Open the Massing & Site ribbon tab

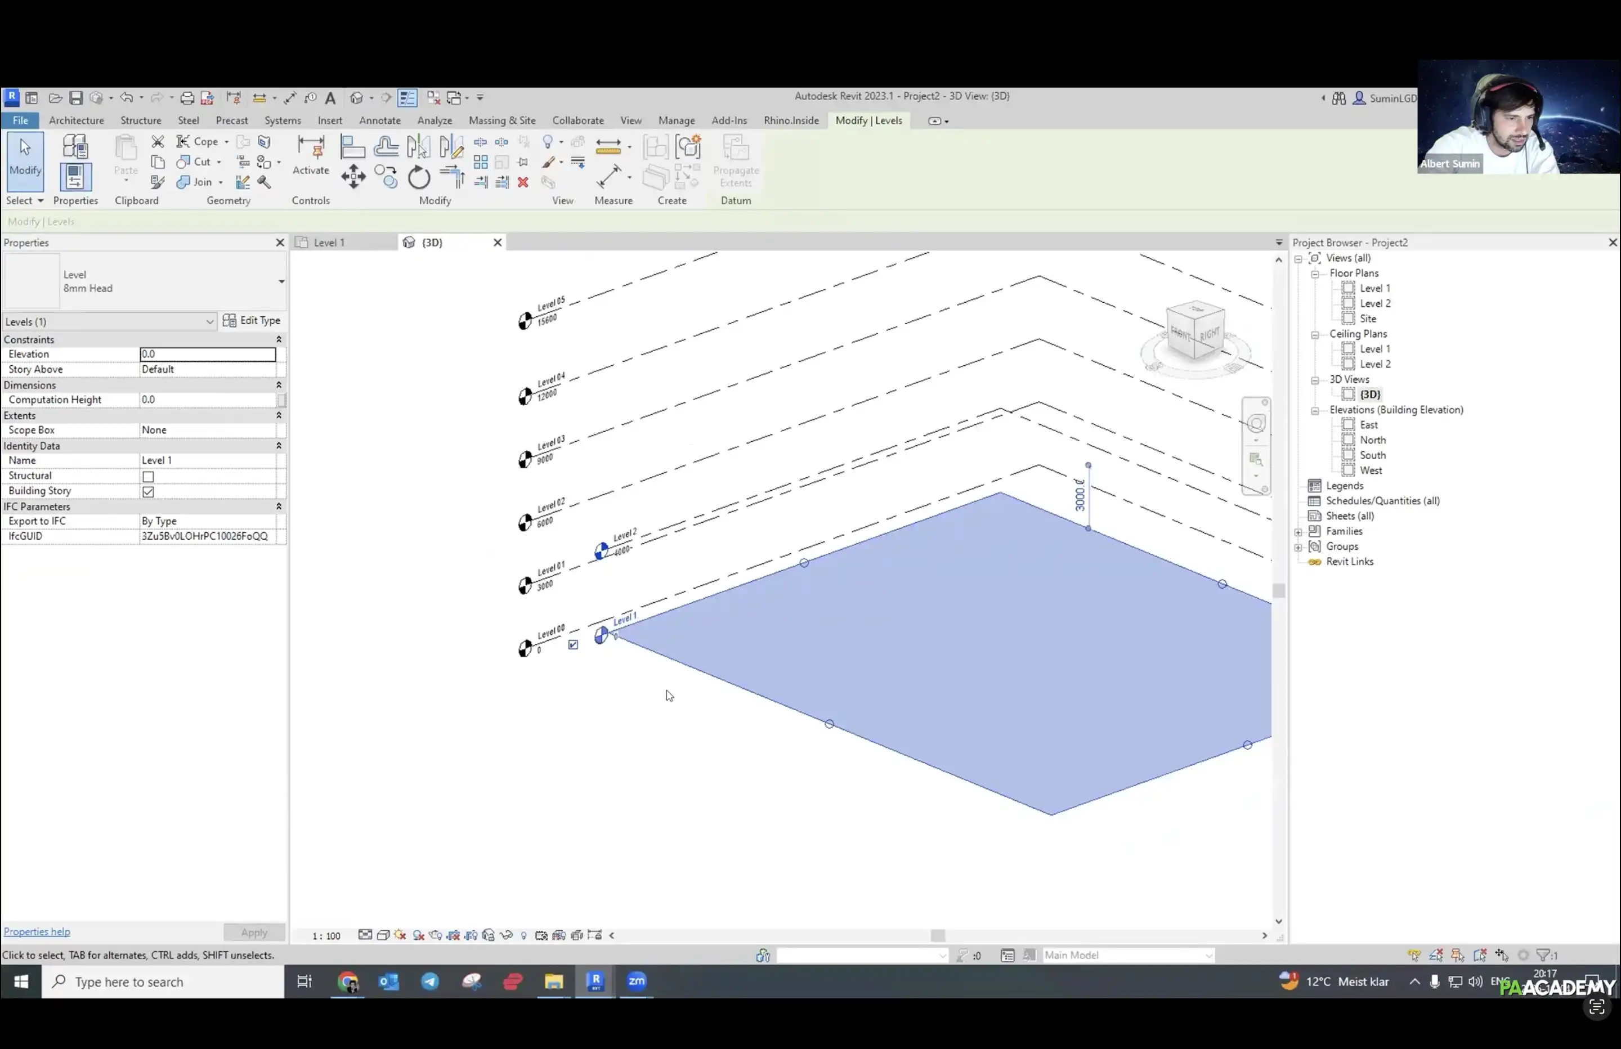[502, 120]
